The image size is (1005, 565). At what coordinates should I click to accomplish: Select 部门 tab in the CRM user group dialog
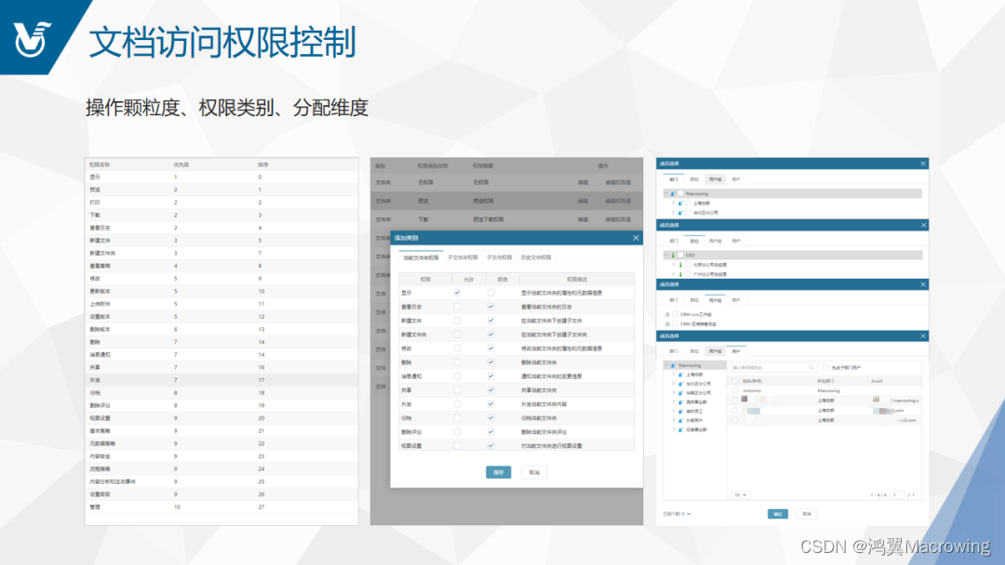coord(674,300)
